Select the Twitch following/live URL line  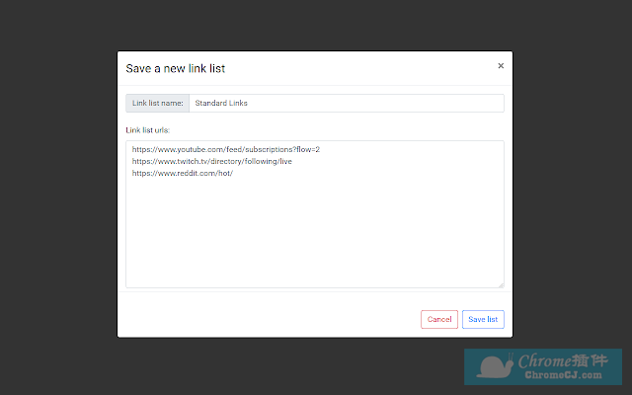click(x=211, y=161)
